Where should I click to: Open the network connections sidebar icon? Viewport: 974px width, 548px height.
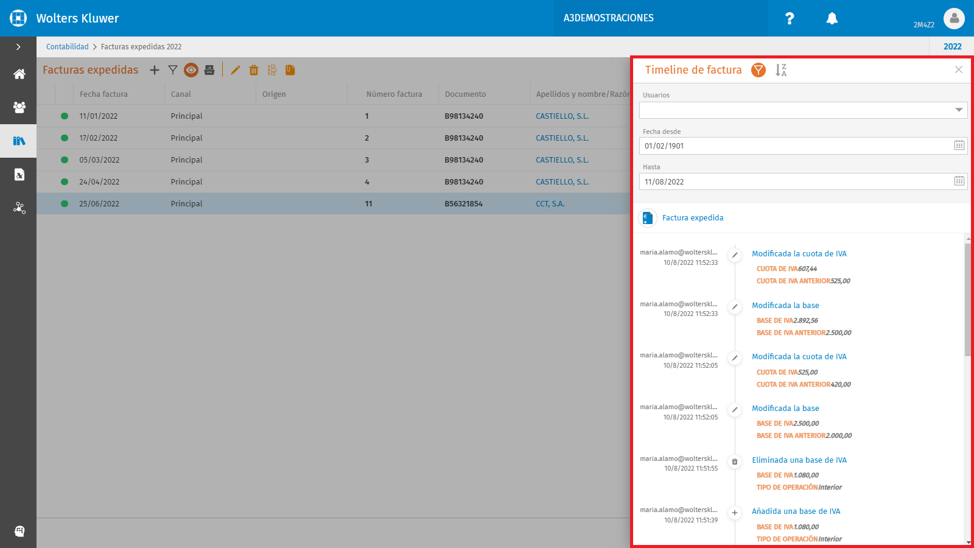click(19, 208)
